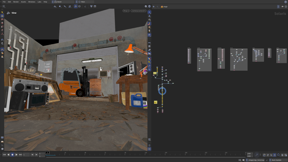Open the pane help icon at top right
The height and width of the screenshot is (162, 288).
(286, 2)
